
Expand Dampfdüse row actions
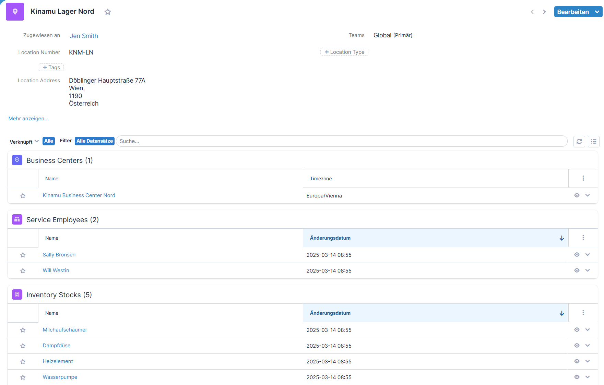[588, 346]
